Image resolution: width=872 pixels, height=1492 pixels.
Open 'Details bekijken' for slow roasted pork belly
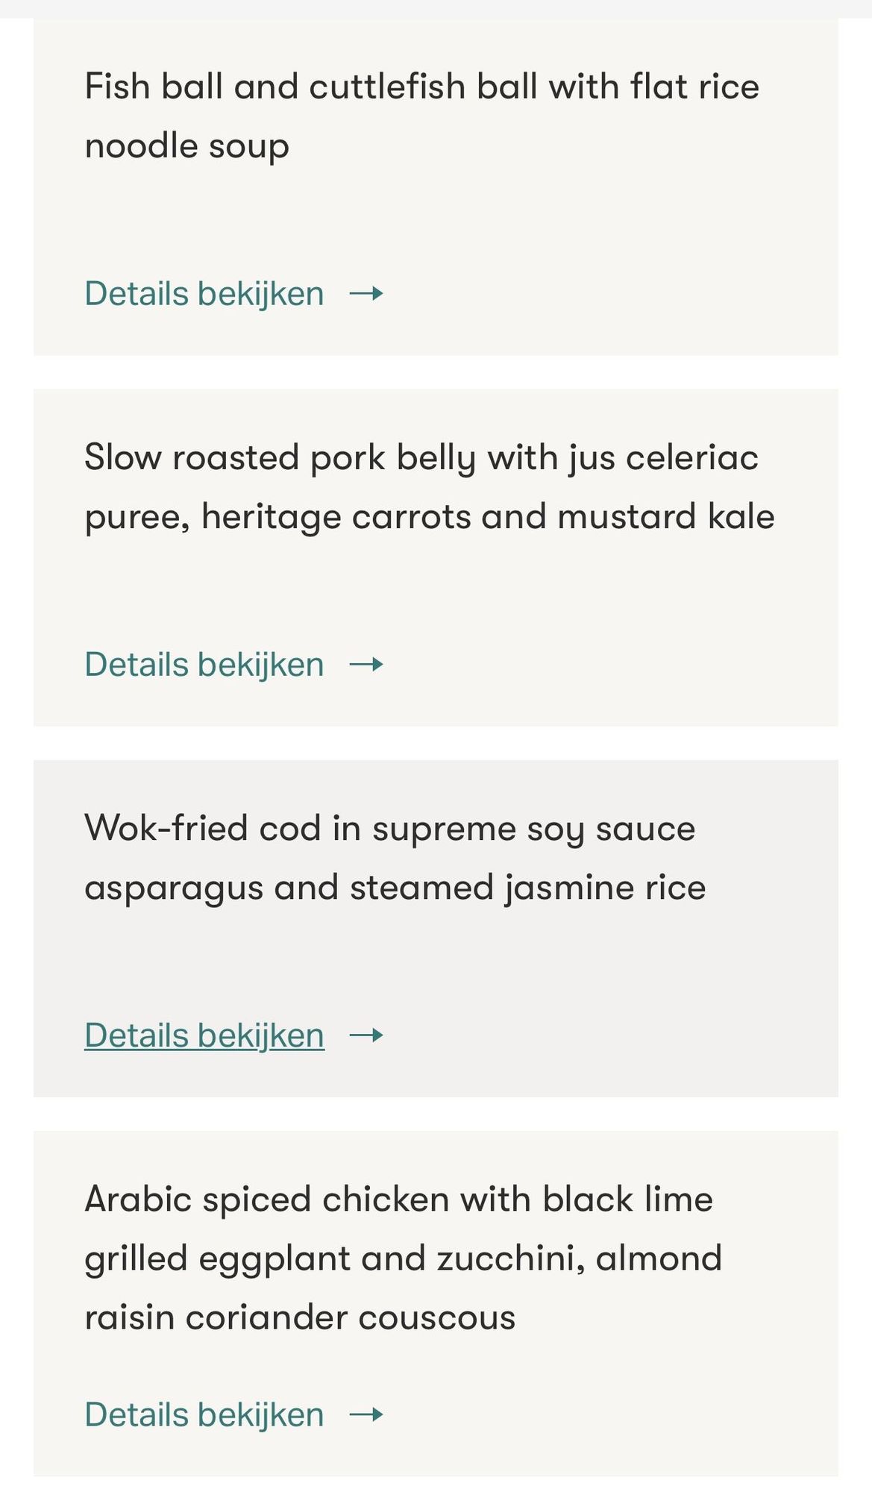click(x=204, y=665)
